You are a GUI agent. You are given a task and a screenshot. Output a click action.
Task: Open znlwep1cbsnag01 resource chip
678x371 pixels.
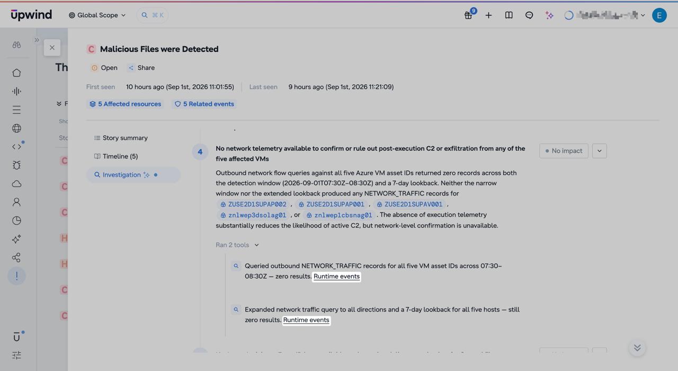coord(340,215)
